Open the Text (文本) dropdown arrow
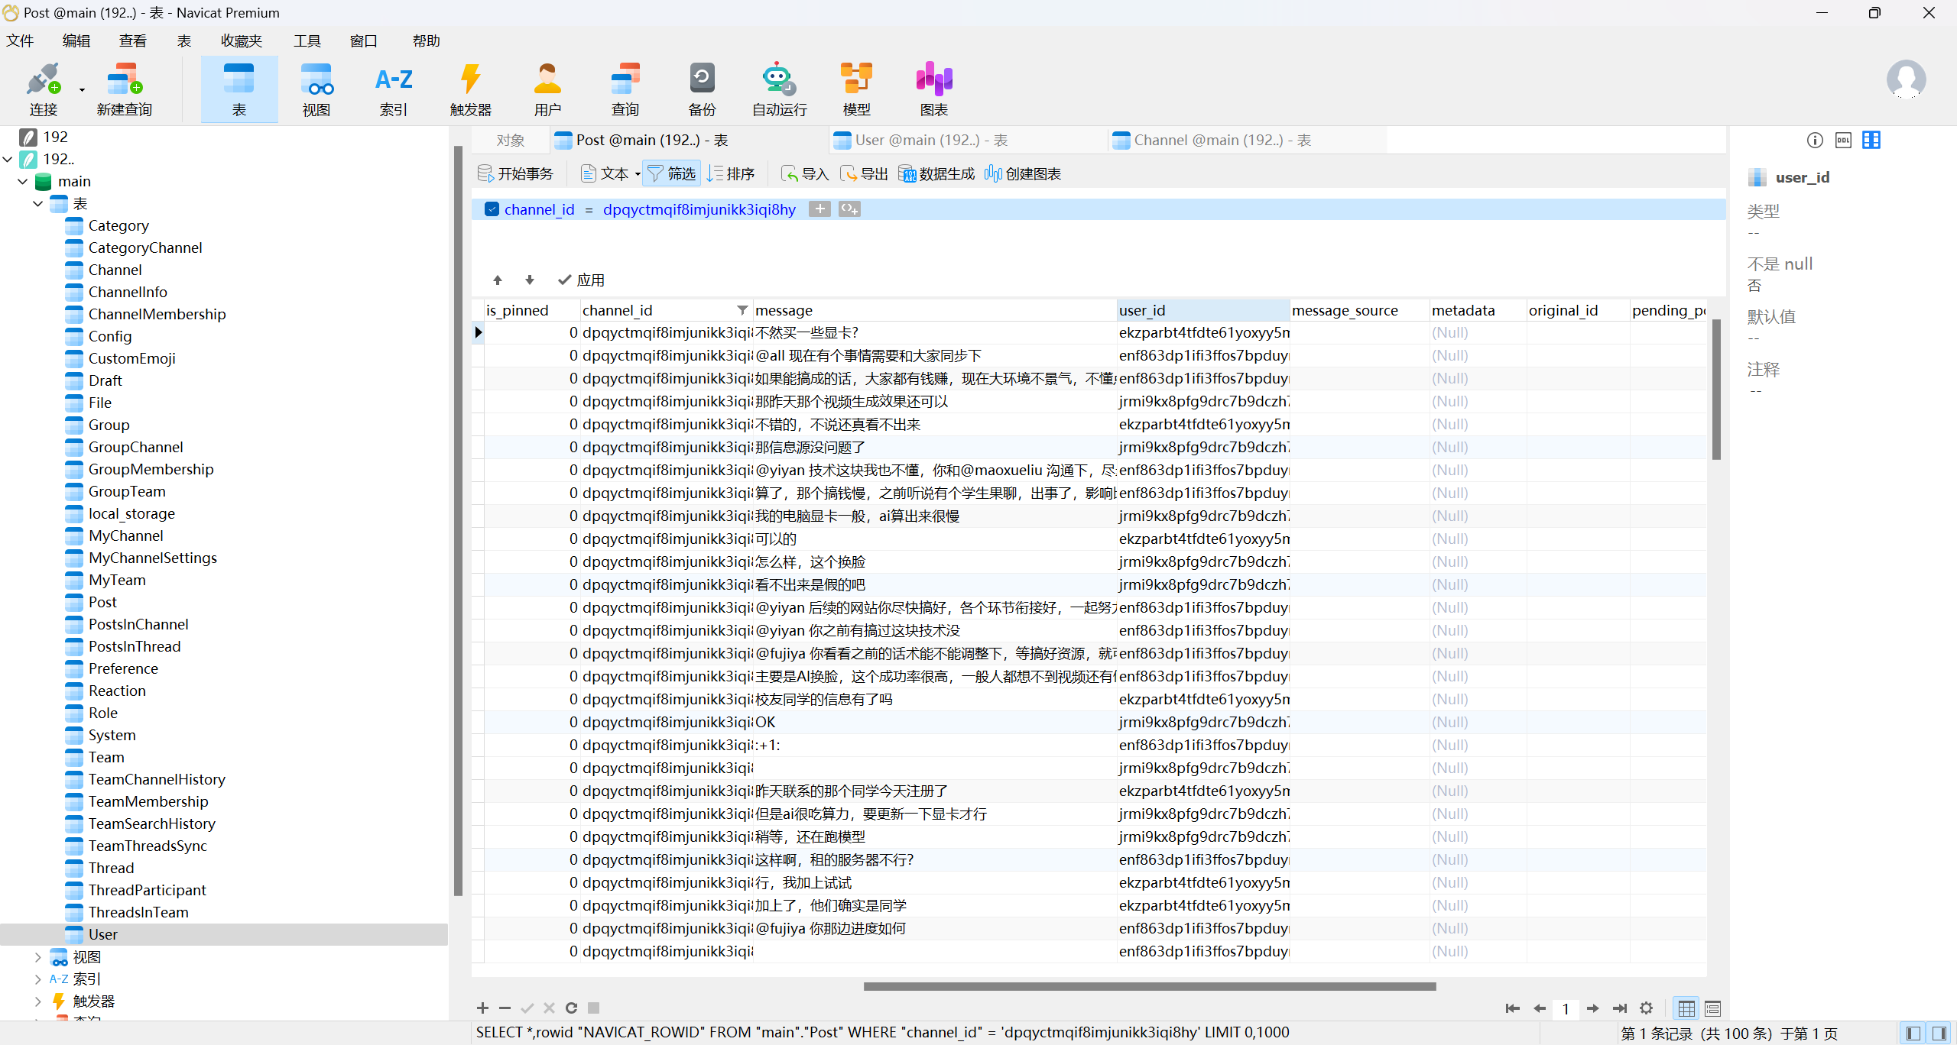The width and height of the screenshot is (1957, 1045). (638, 175)
